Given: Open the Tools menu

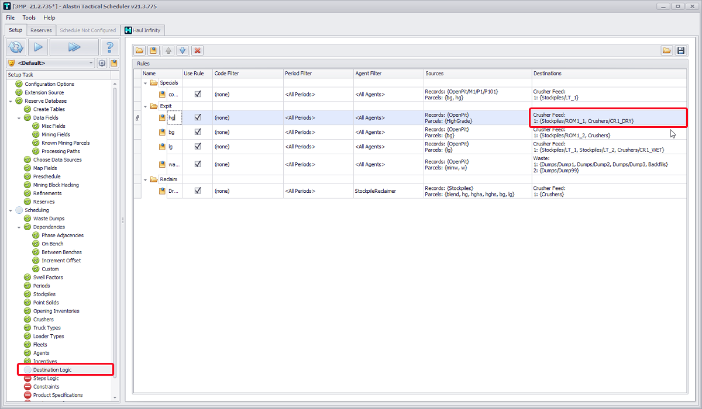Looking at the screenshot, I should point(29,18).
